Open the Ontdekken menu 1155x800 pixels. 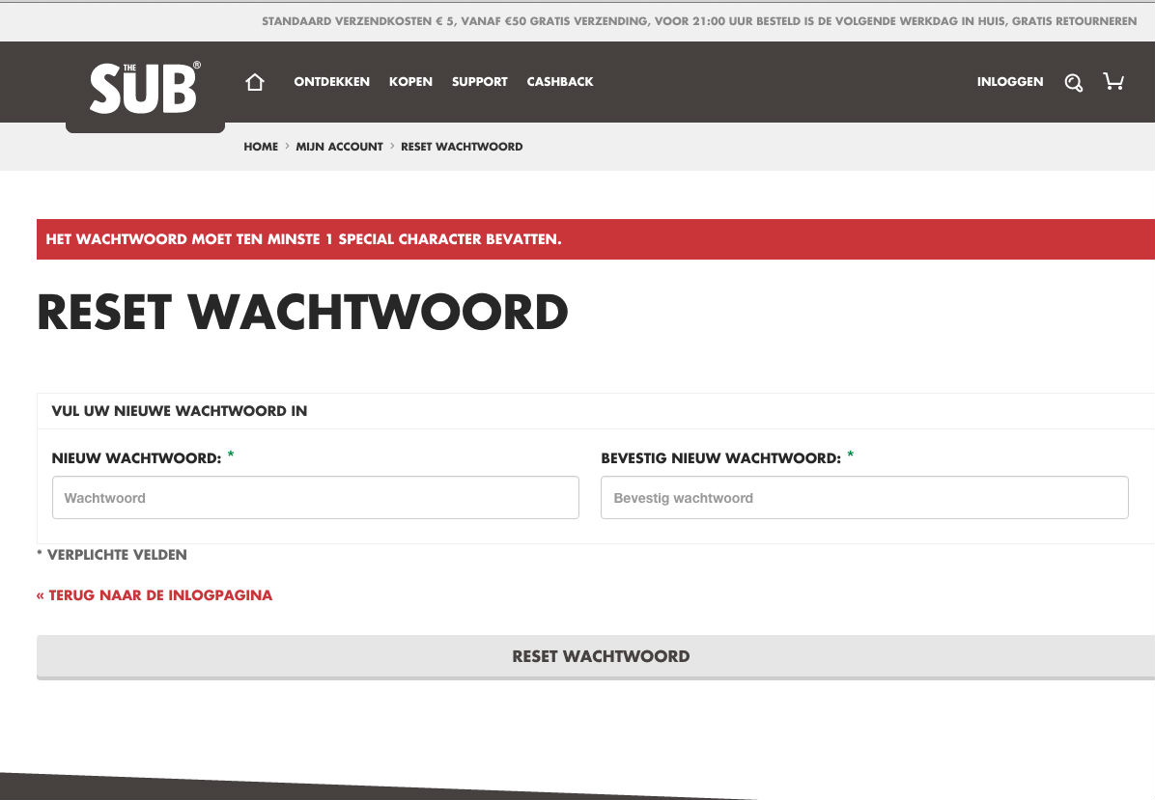coord(331,82)
